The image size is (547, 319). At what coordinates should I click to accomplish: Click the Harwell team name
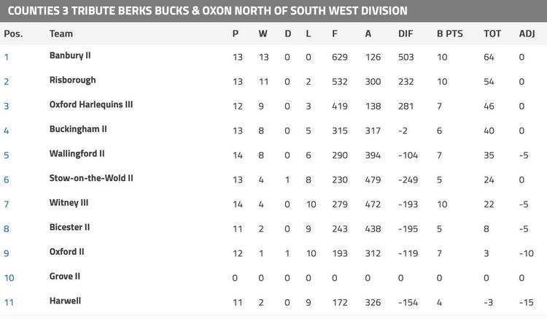point(65,301)
